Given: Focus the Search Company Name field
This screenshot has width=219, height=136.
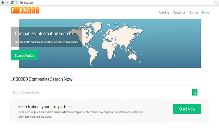Looking at the screenshot, I should 101,92.
